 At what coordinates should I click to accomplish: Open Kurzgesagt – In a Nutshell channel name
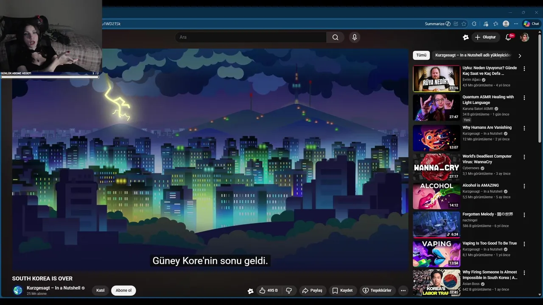coord(53,288)
